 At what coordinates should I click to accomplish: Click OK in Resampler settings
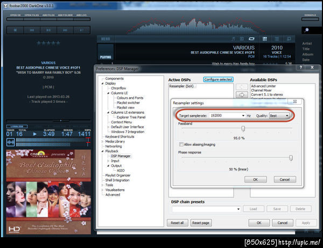[255, 180]
